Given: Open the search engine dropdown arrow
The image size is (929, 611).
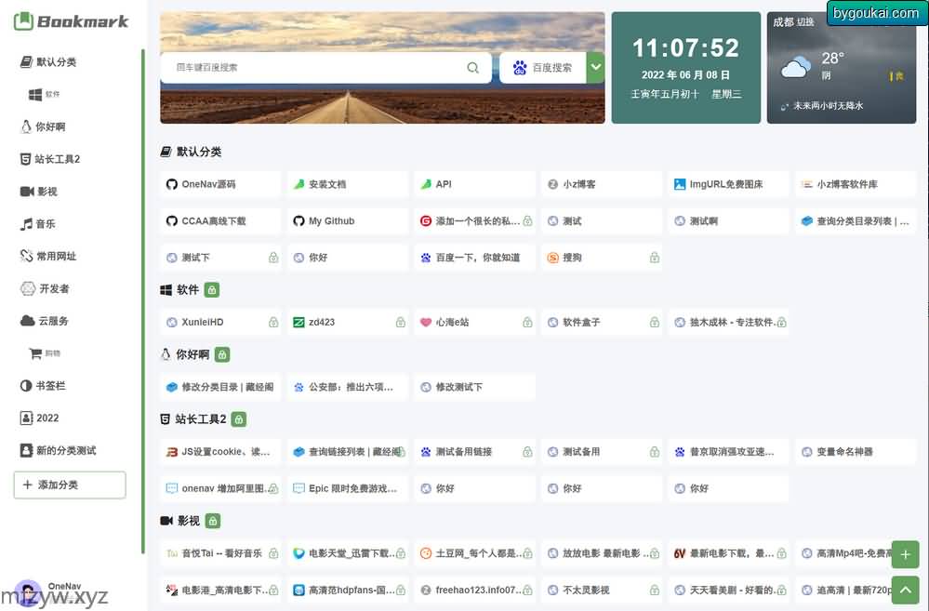Looking at the screenshot, I should [595, 68].
